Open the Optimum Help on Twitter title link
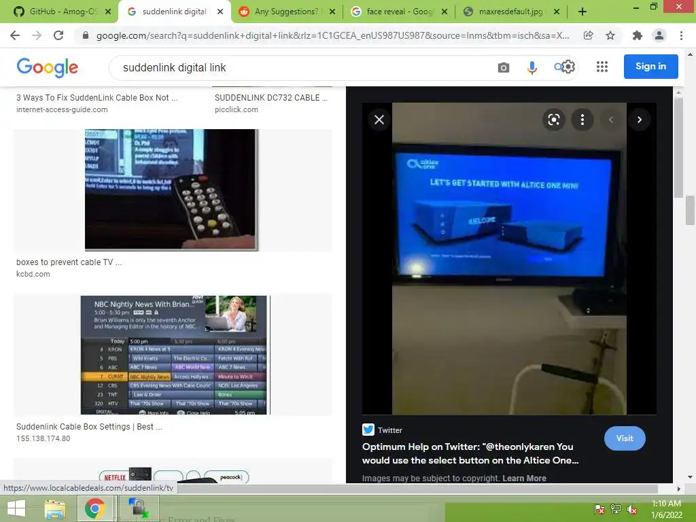 (x=470, y=453)
